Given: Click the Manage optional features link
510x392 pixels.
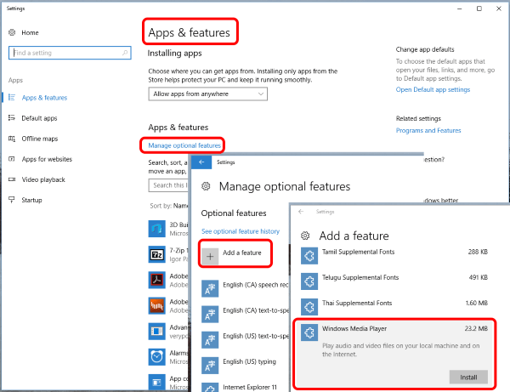Looking at the screenshot, I should (x=184, y=145).
